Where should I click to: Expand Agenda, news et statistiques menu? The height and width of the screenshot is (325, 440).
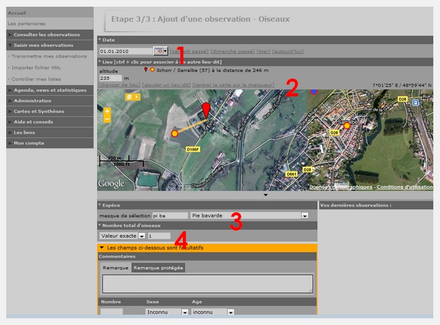(50, 90)
